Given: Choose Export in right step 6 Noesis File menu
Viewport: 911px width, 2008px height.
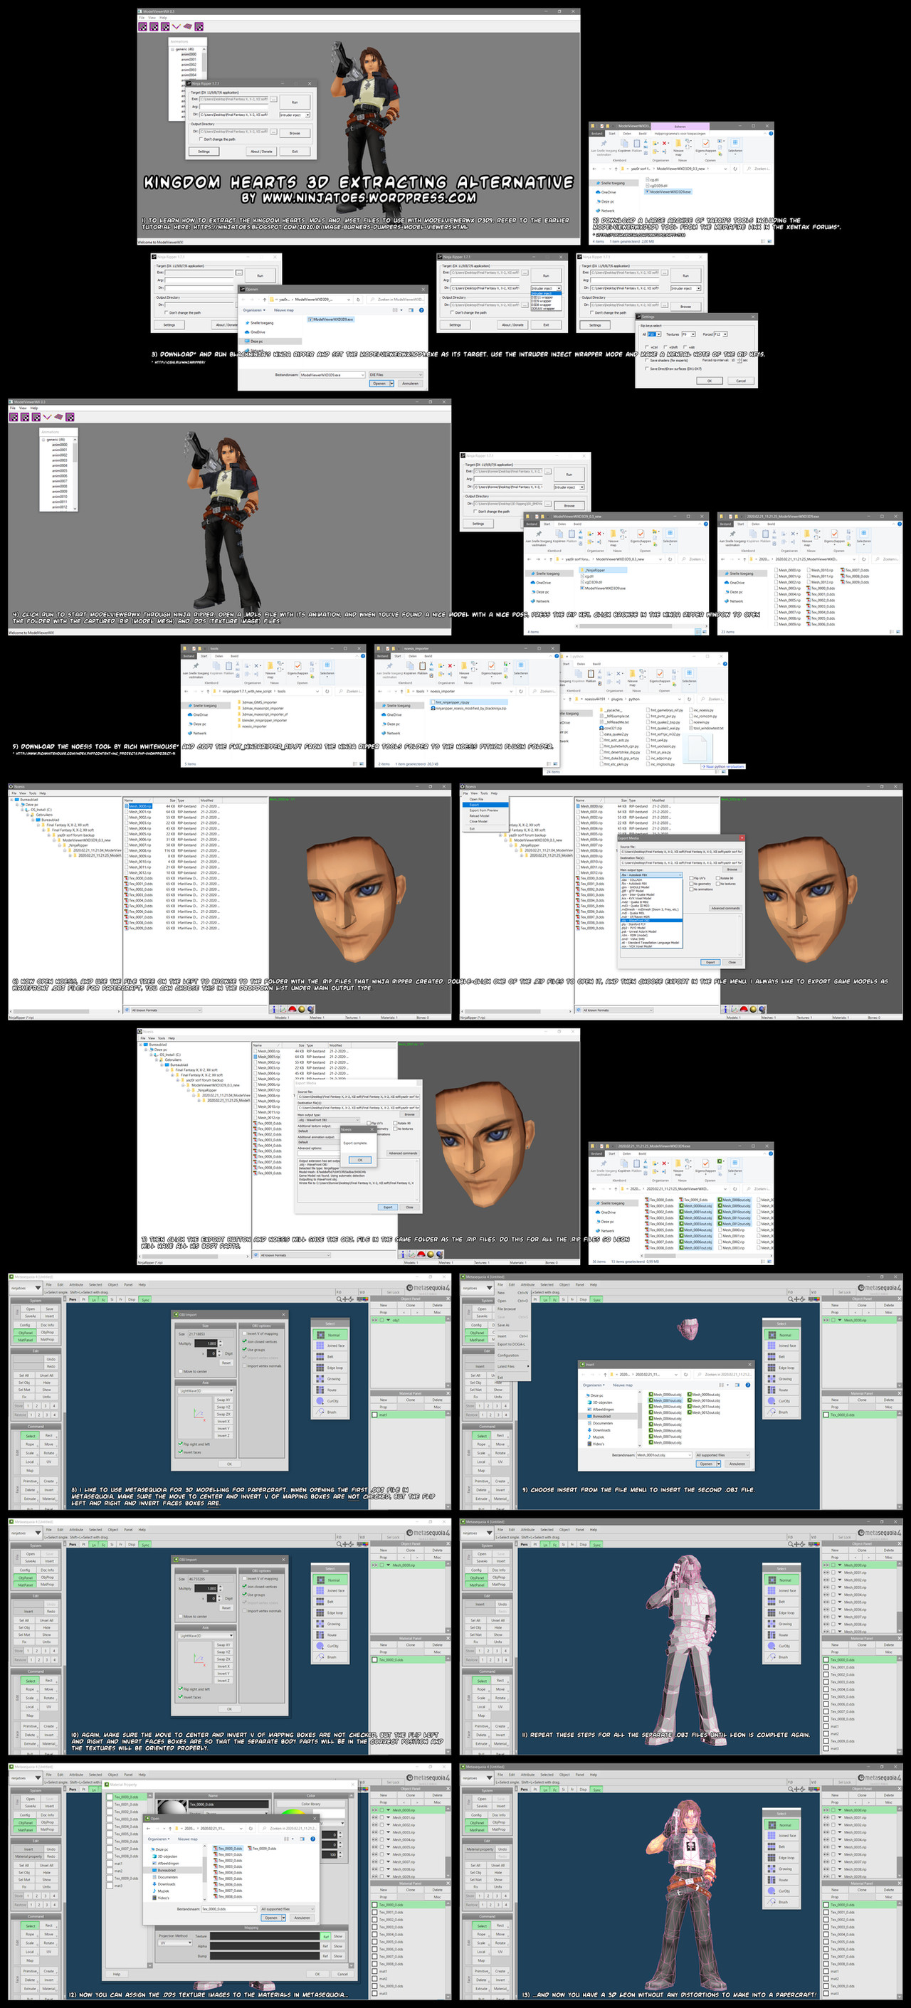Looking at the screenshot, I should (x=485, y=805).
